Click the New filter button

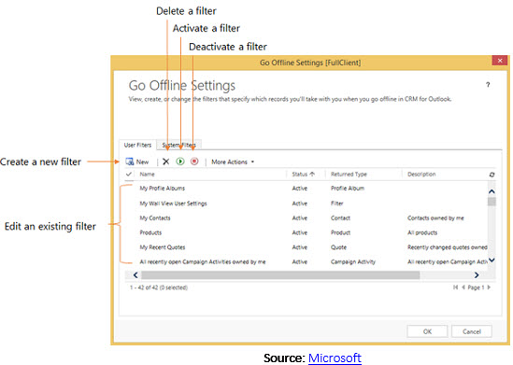click(x=137, y=161)
